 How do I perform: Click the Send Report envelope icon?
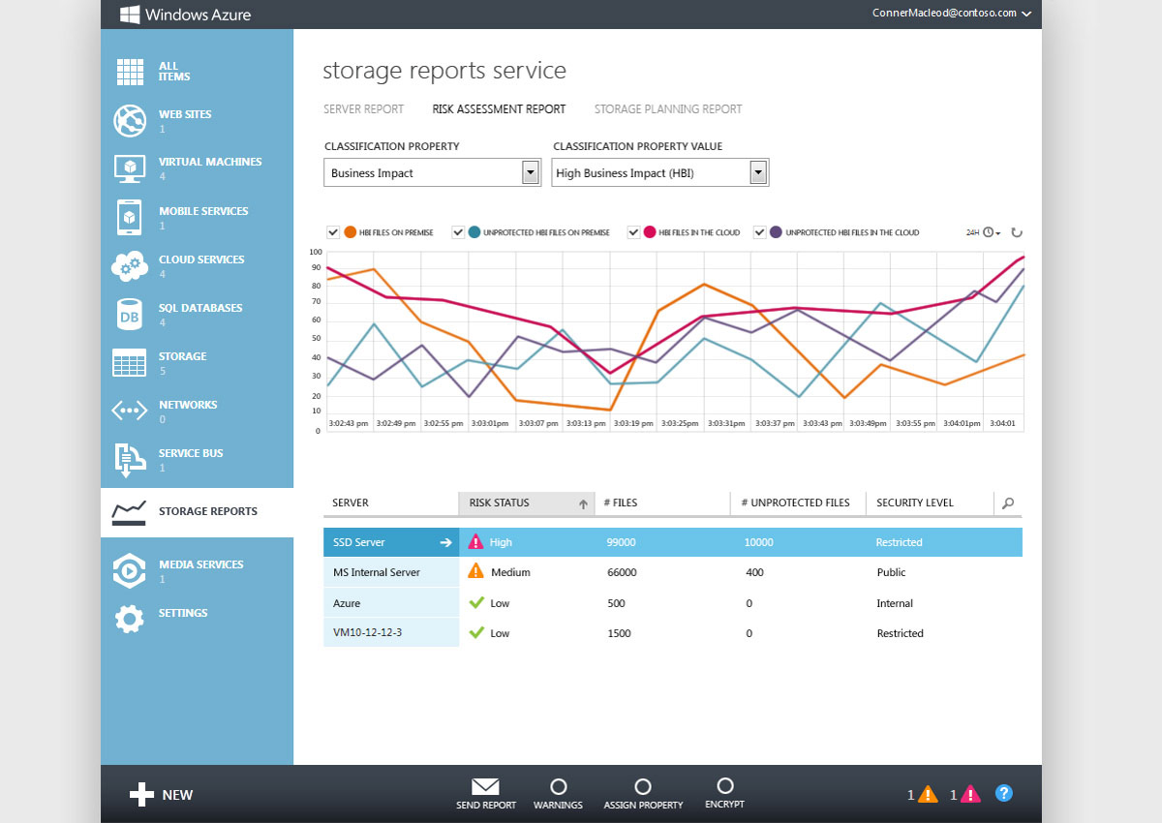point(485,786)
